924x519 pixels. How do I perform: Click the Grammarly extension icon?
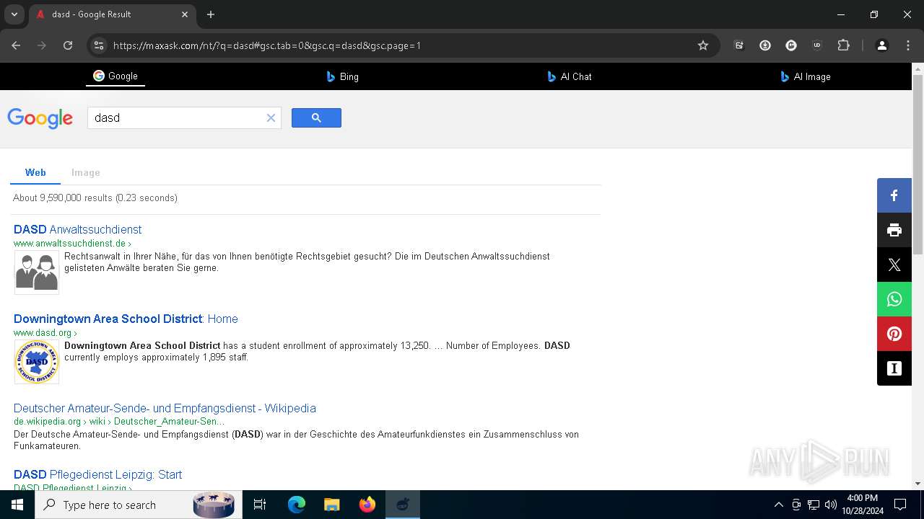(791, 45)
